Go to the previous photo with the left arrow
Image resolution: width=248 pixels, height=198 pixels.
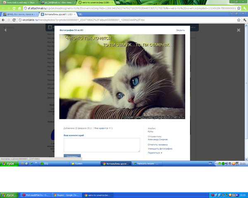pyautogui.click(x=5, y=30)
